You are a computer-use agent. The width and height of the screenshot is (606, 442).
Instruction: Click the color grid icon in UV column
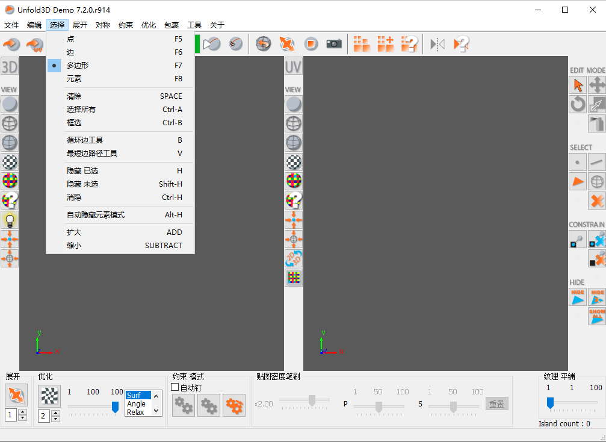click(x=293, y=278)
